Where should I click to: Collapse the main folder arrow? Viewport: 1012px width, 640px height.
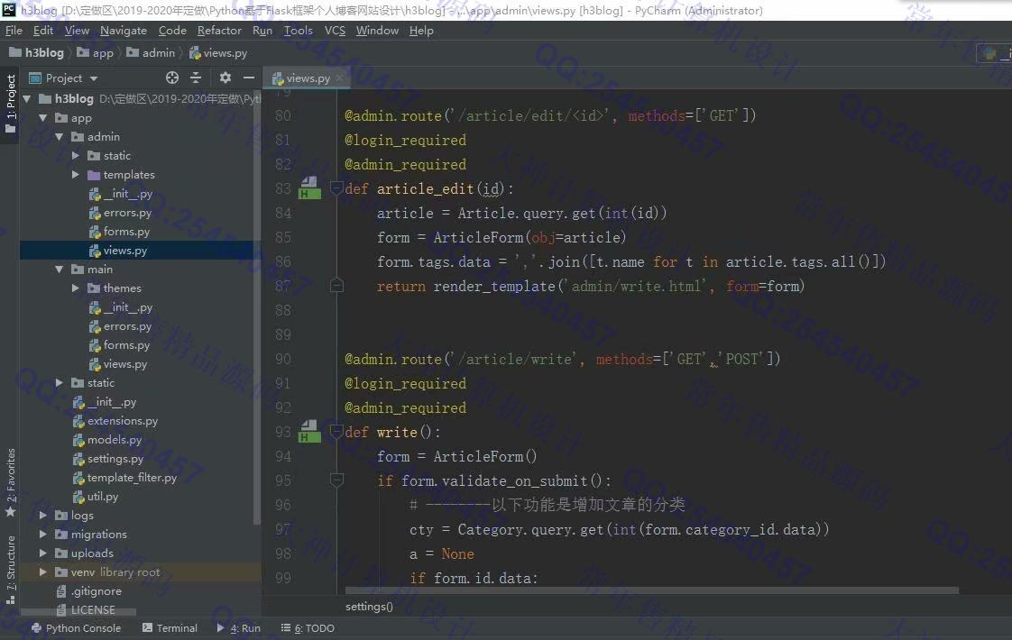60,269
